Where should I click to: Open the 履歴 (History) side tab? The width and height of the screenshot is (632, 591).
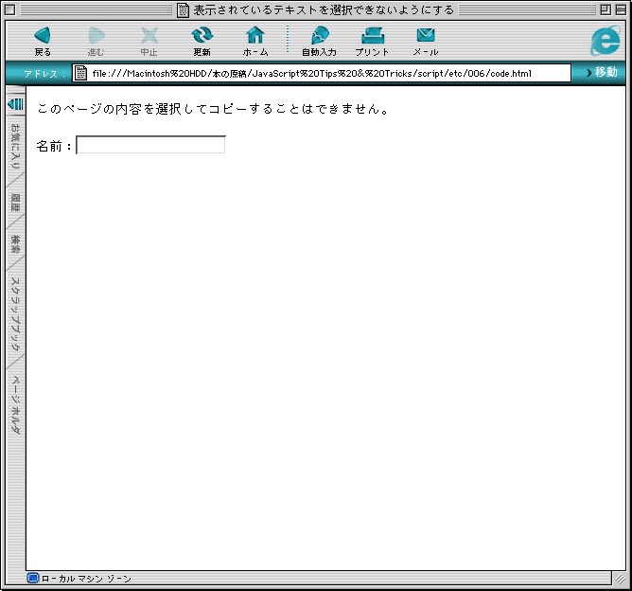coord(15,203)
